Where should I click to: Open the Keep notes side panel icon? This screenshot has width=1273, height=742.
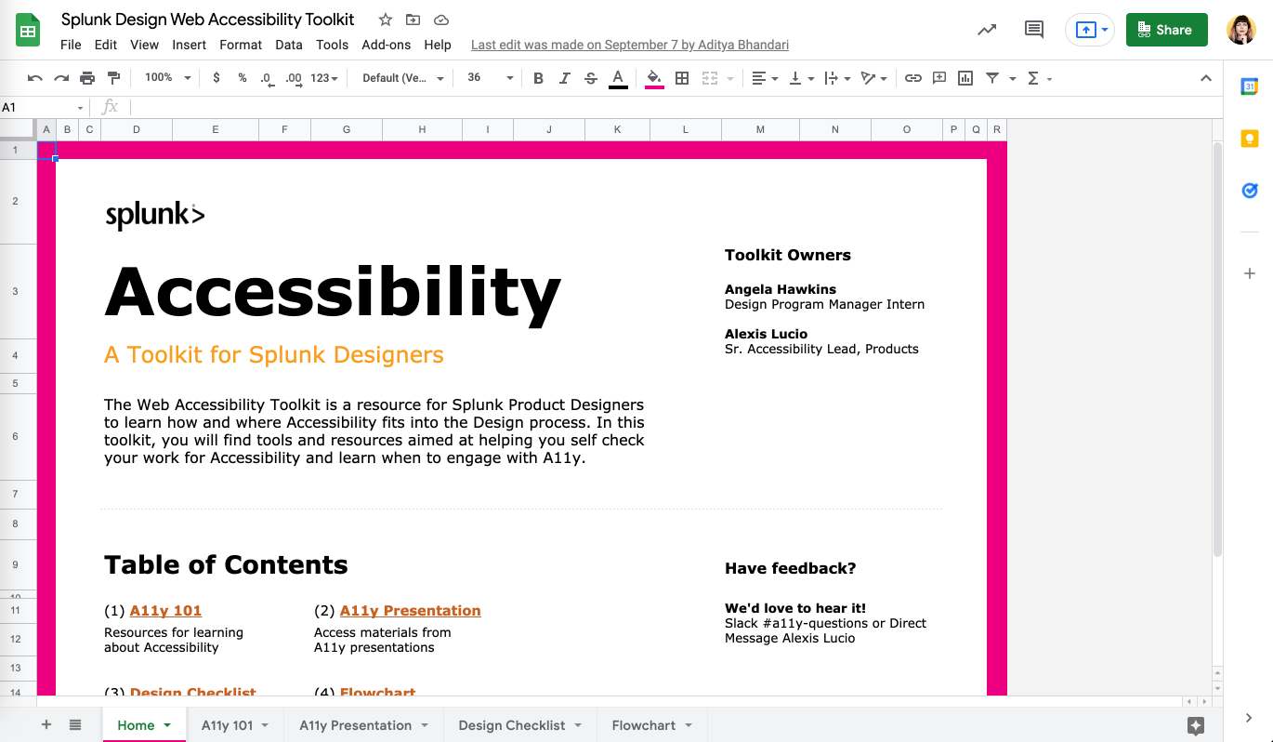(1250, 139)
